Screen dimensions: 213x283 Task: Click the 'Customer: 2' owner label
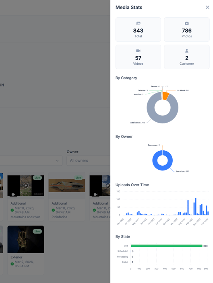pos(154,145)
